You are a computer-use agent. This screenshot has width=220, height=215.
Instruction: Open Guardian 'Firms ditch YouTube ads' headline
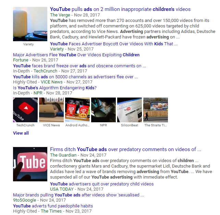click(x=125, y=149)
